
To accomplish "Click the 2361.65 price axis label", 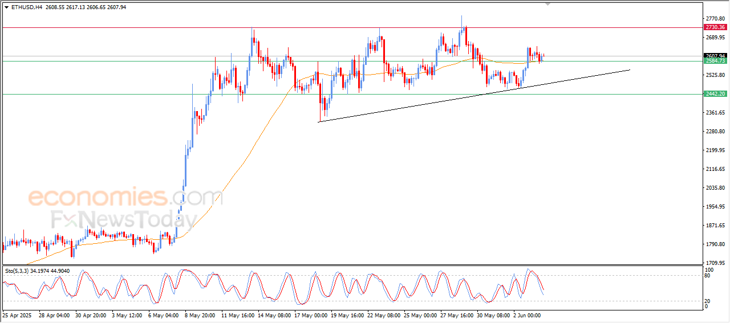I will pos(715,113).
